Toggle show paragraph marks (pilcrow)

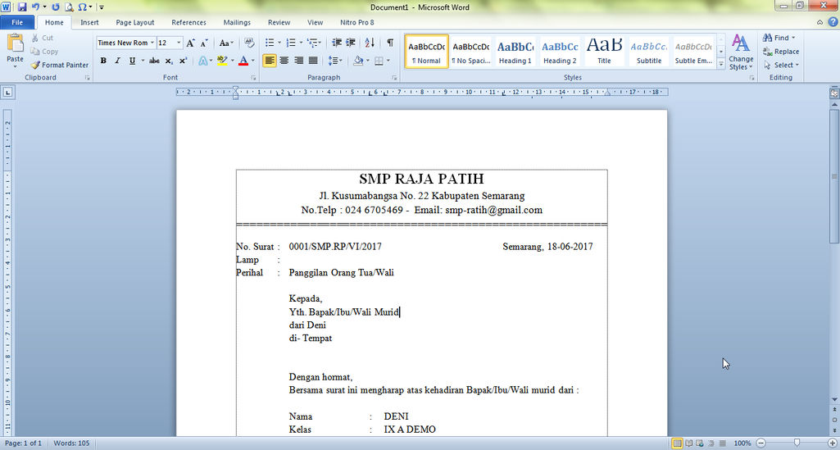point(390,43)
